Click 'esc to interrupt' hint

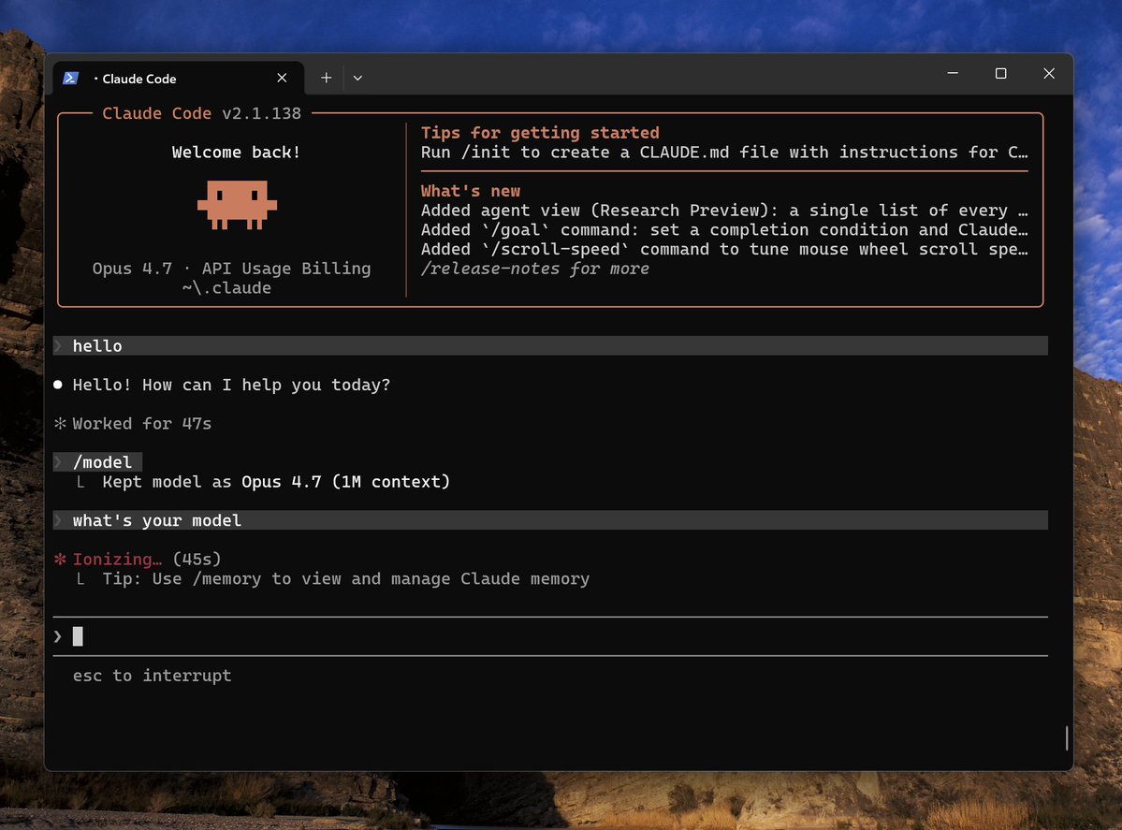[x=153, y=676]
